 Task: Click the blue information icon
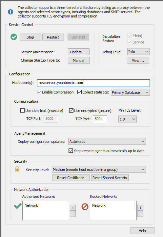click(10, 12)
